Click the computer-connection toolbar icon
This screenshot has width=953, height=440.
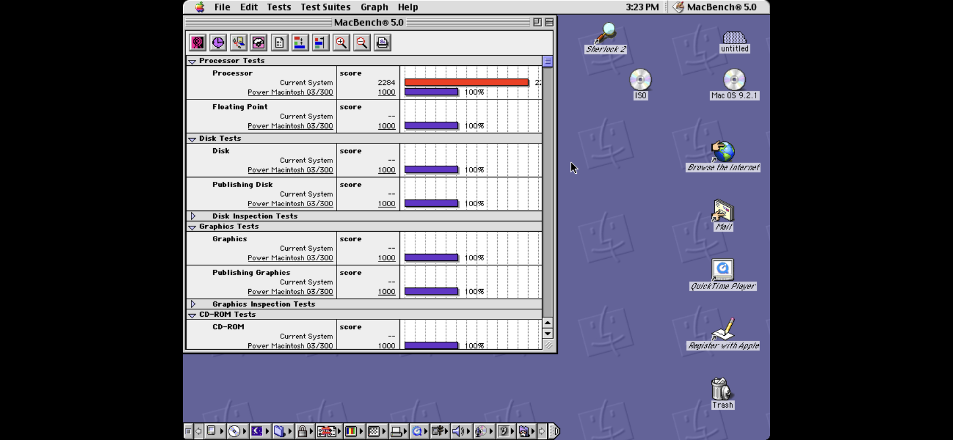point(238,43)
